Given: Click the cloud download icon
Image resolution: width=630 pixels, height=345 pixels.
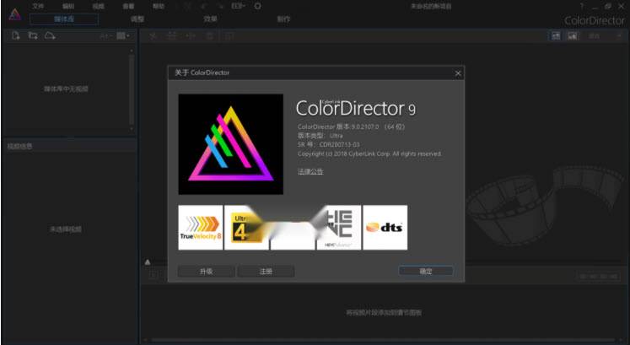Looking at the screenshot, I should pyautogui.click(x=50, y=35).
